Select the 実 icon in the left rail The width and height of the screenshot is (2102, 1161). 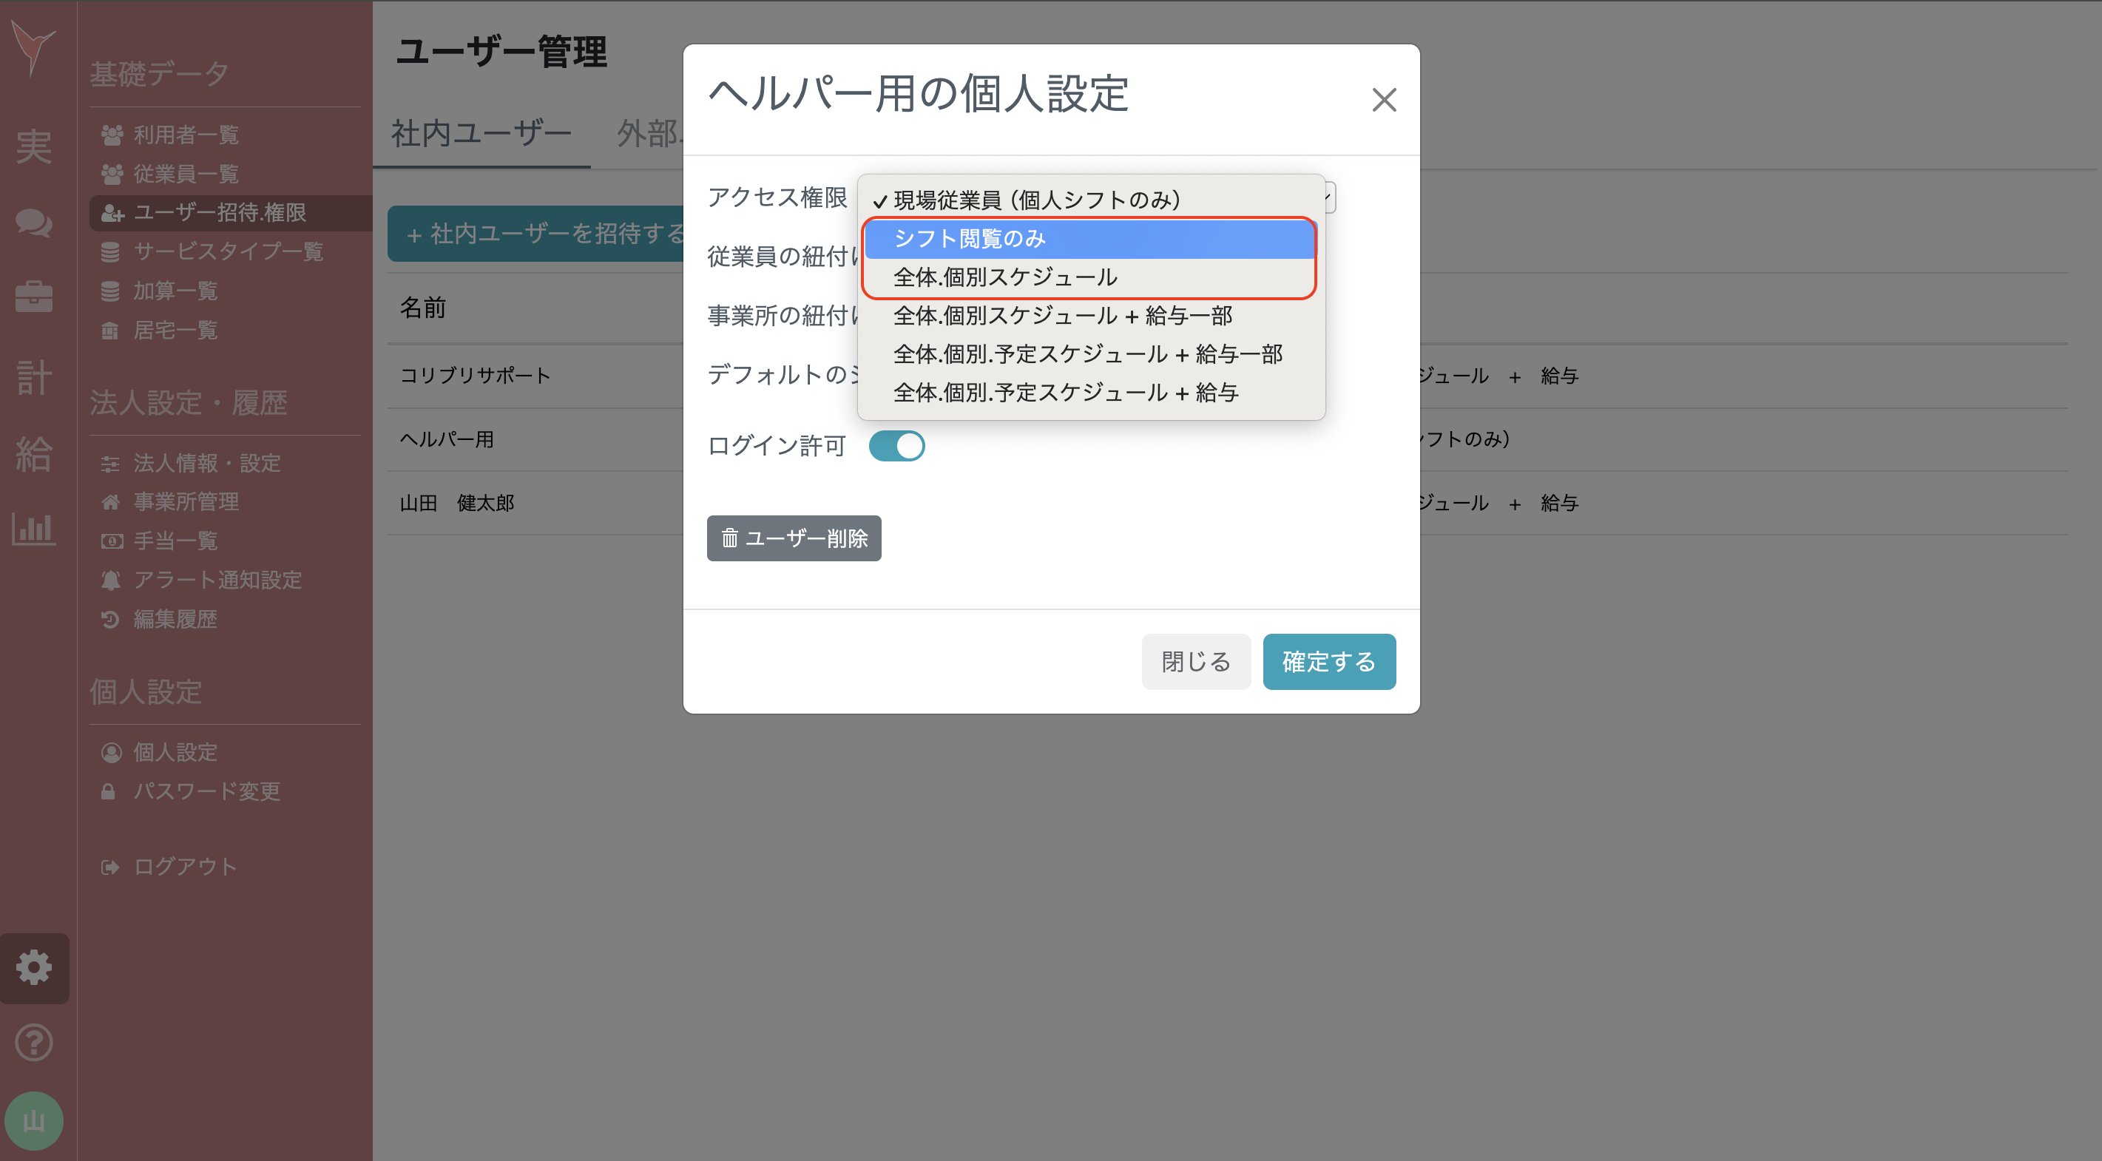click(34, 147)
